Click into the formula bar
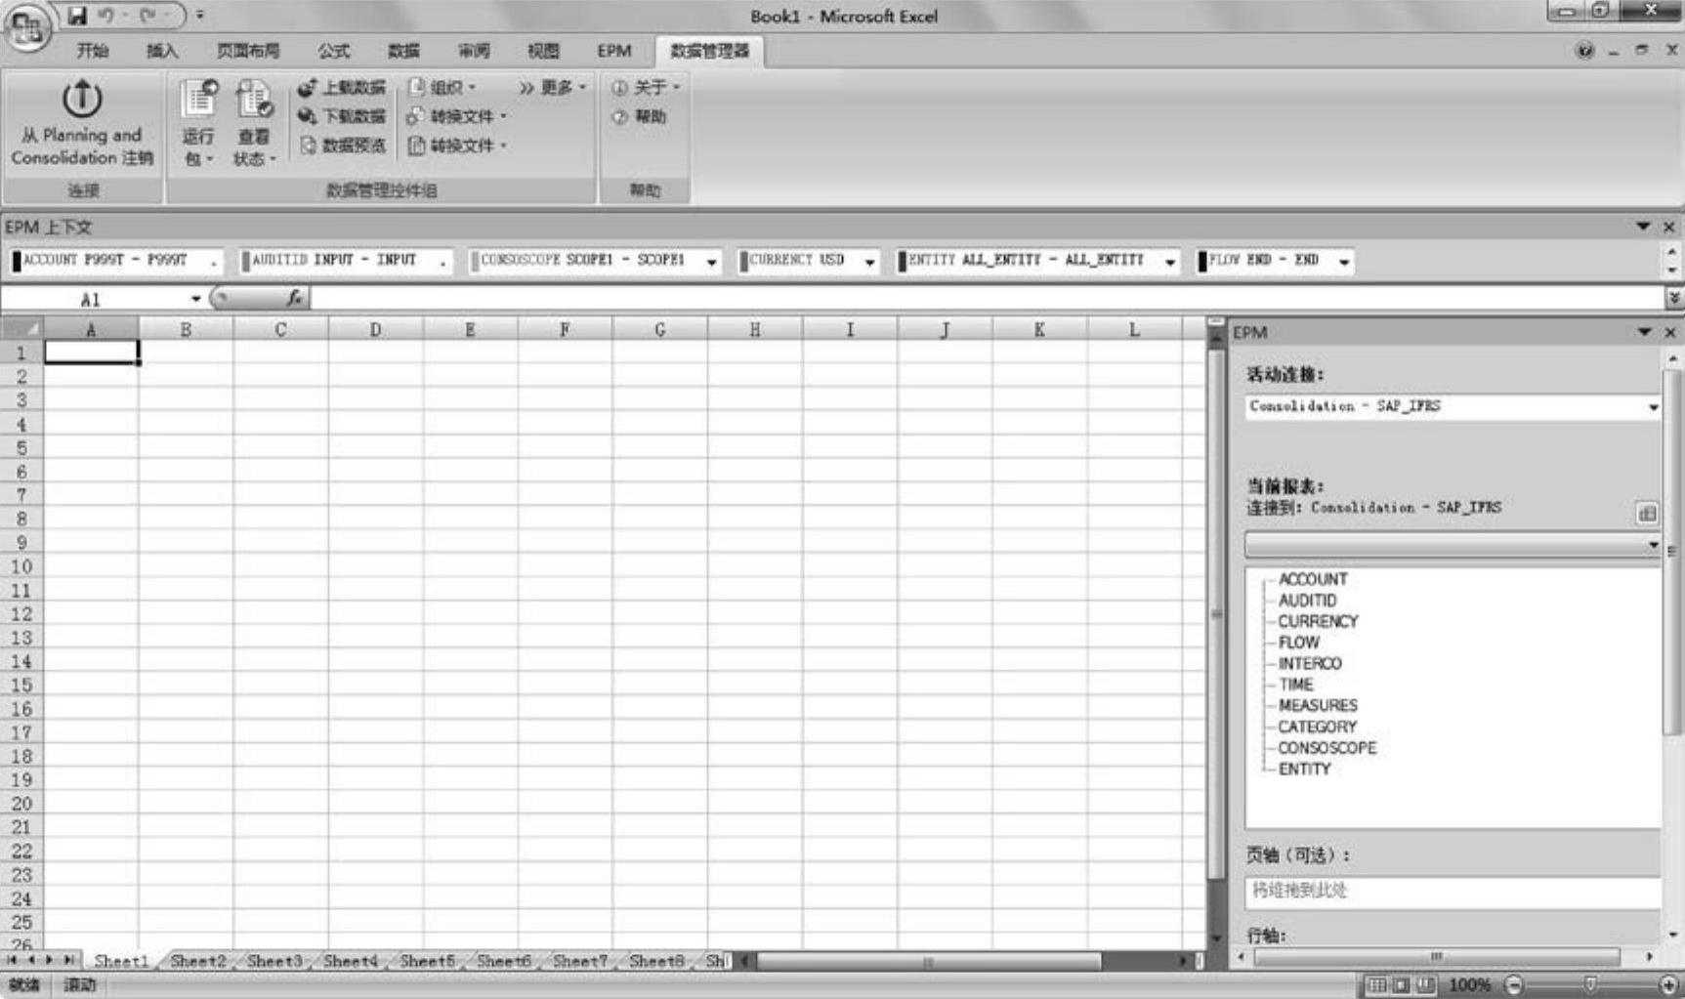Viewport: 1685px width, 999px height. point(987,299)
